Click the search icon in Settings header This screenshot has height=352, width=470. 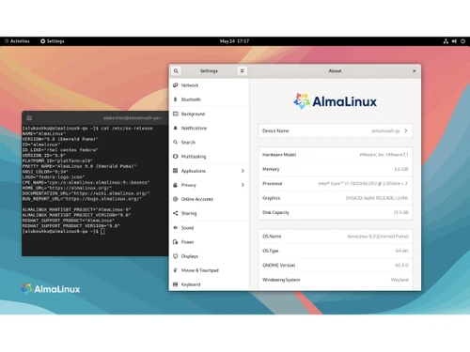pyautogui.click(x=176, y=71)
